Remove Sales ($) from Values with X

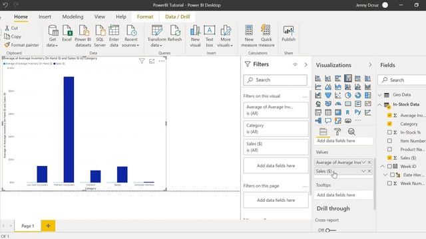[x=369, y=171]
